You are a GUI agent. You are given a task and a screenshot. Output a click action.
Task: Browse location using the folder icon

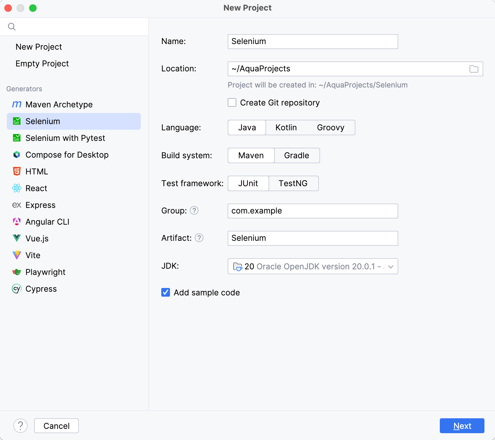474,69
